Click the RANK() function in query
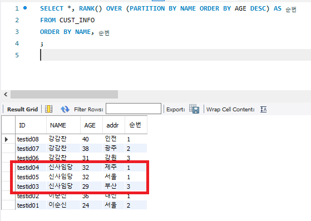The image size is (311, 221). pos(91,8)
